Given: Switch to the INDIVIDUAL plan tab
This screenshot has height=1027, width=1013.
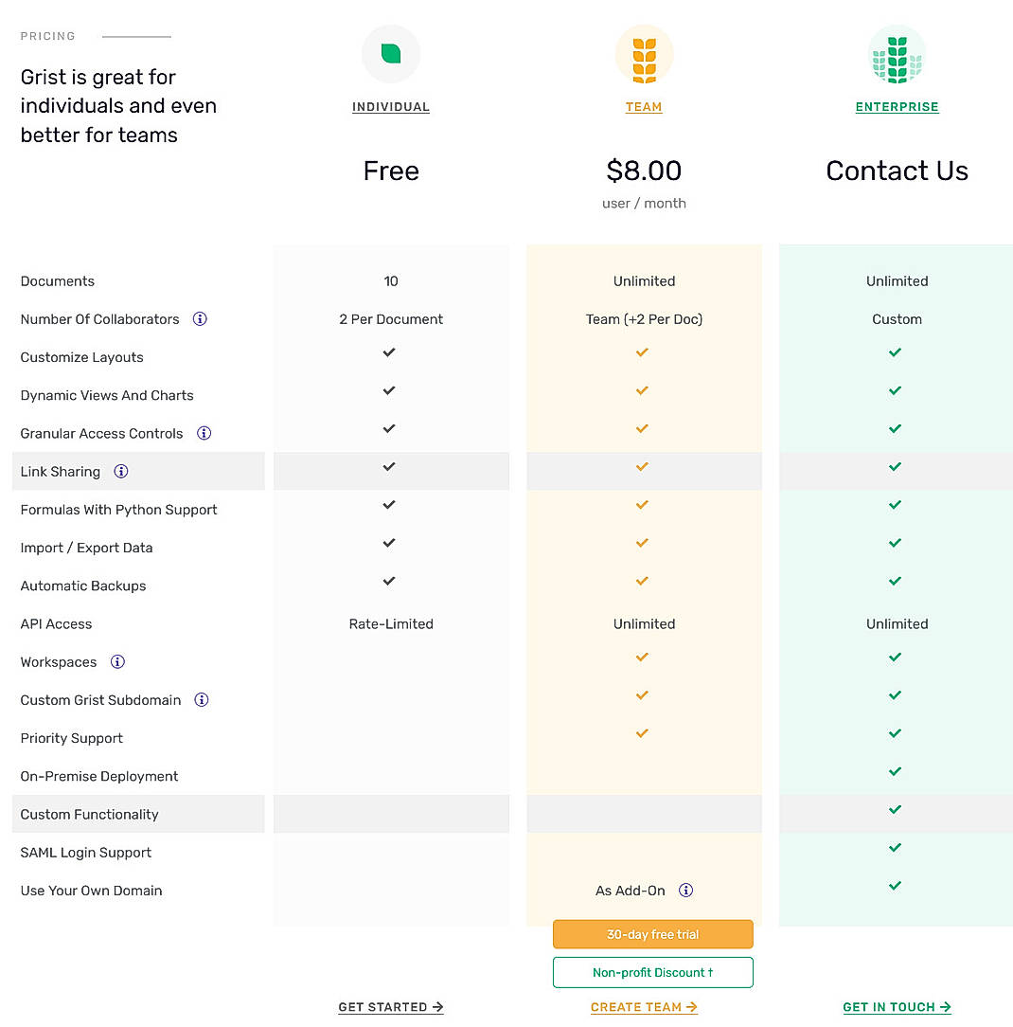Looking at the screenshot, I should (x=390, y=106).
